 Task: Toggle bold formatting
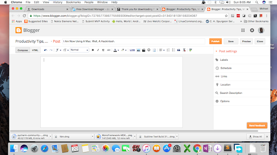click(93, 50)
